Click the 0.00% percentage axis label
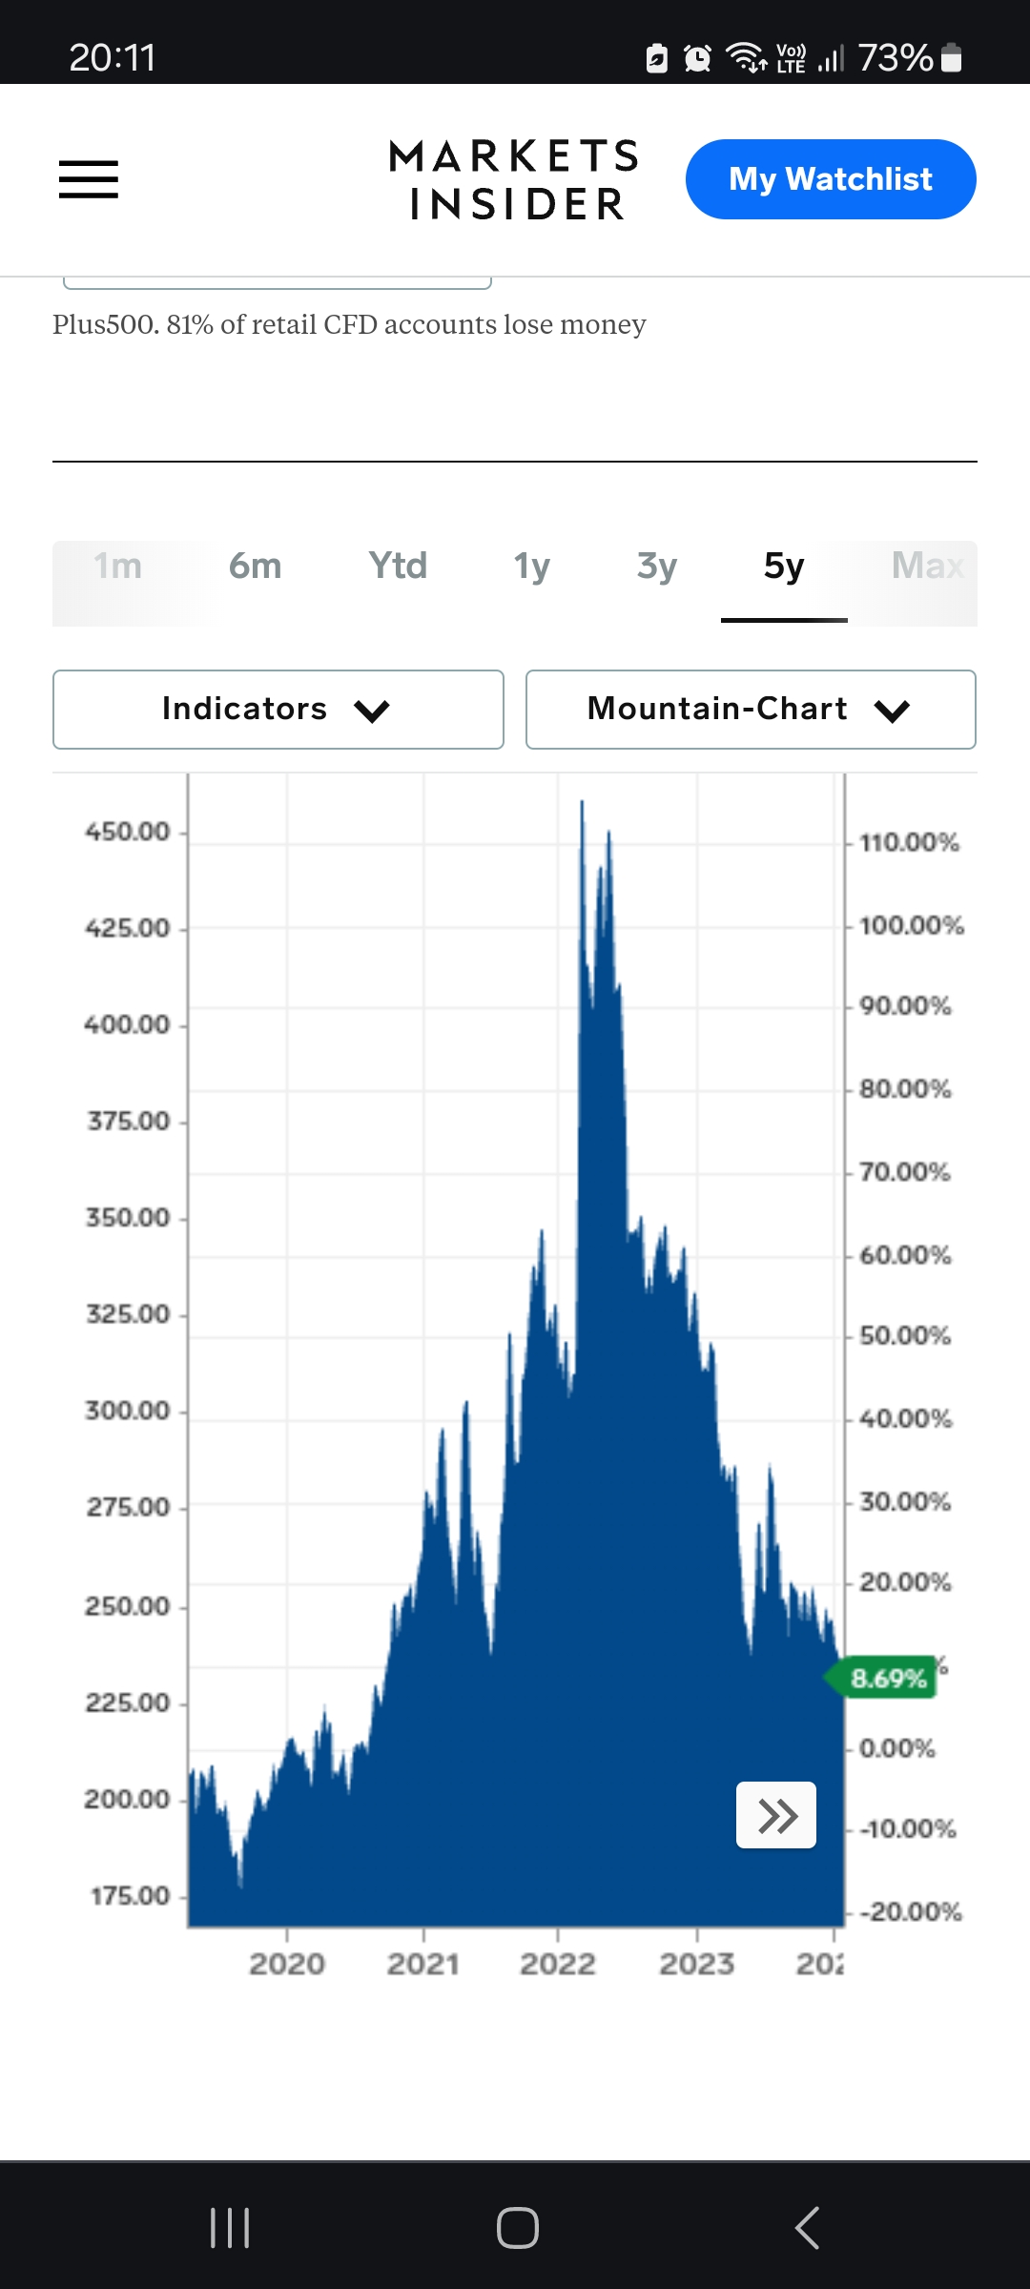This screenshot has width=1030, height=2289. tap(896, 1748)
